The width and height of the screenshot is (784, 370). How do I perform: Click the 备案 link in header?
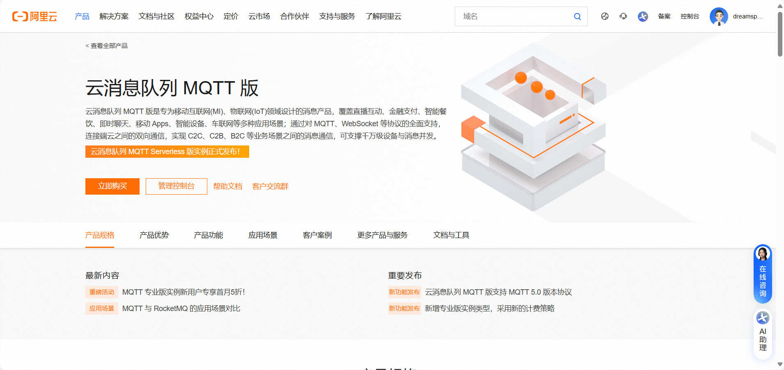664,16
